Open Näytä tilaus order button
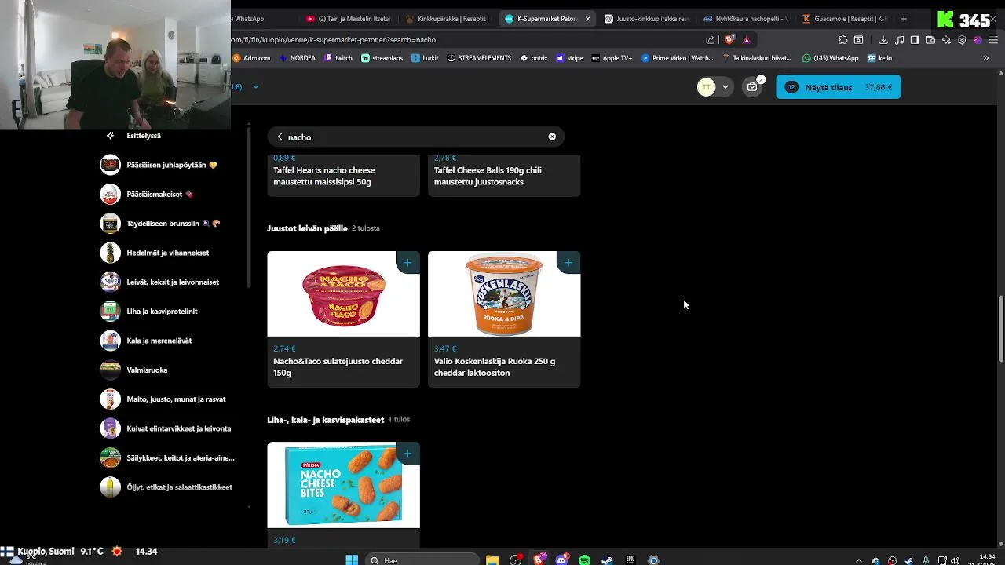The image size is (1005, 565). pos(839,87)
